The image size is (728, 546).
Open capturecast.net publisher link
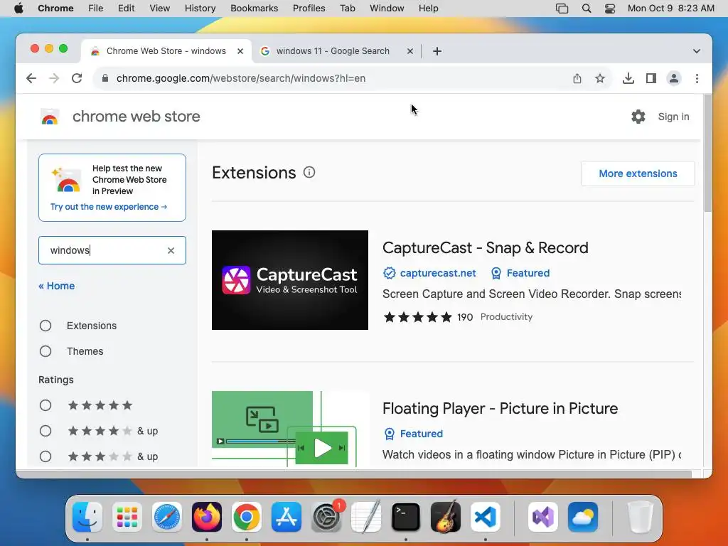click(438, 273)
